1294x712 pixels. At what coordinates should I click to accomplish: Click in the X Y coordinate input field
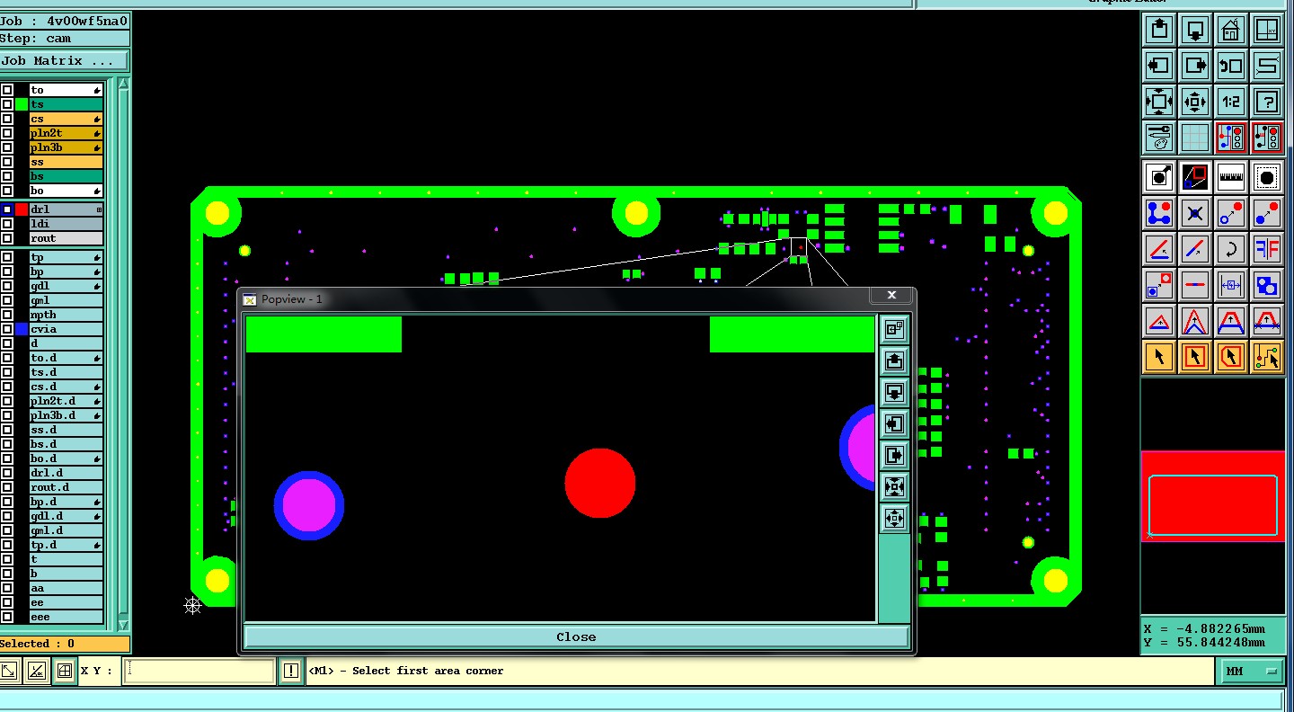click(199, 671)
